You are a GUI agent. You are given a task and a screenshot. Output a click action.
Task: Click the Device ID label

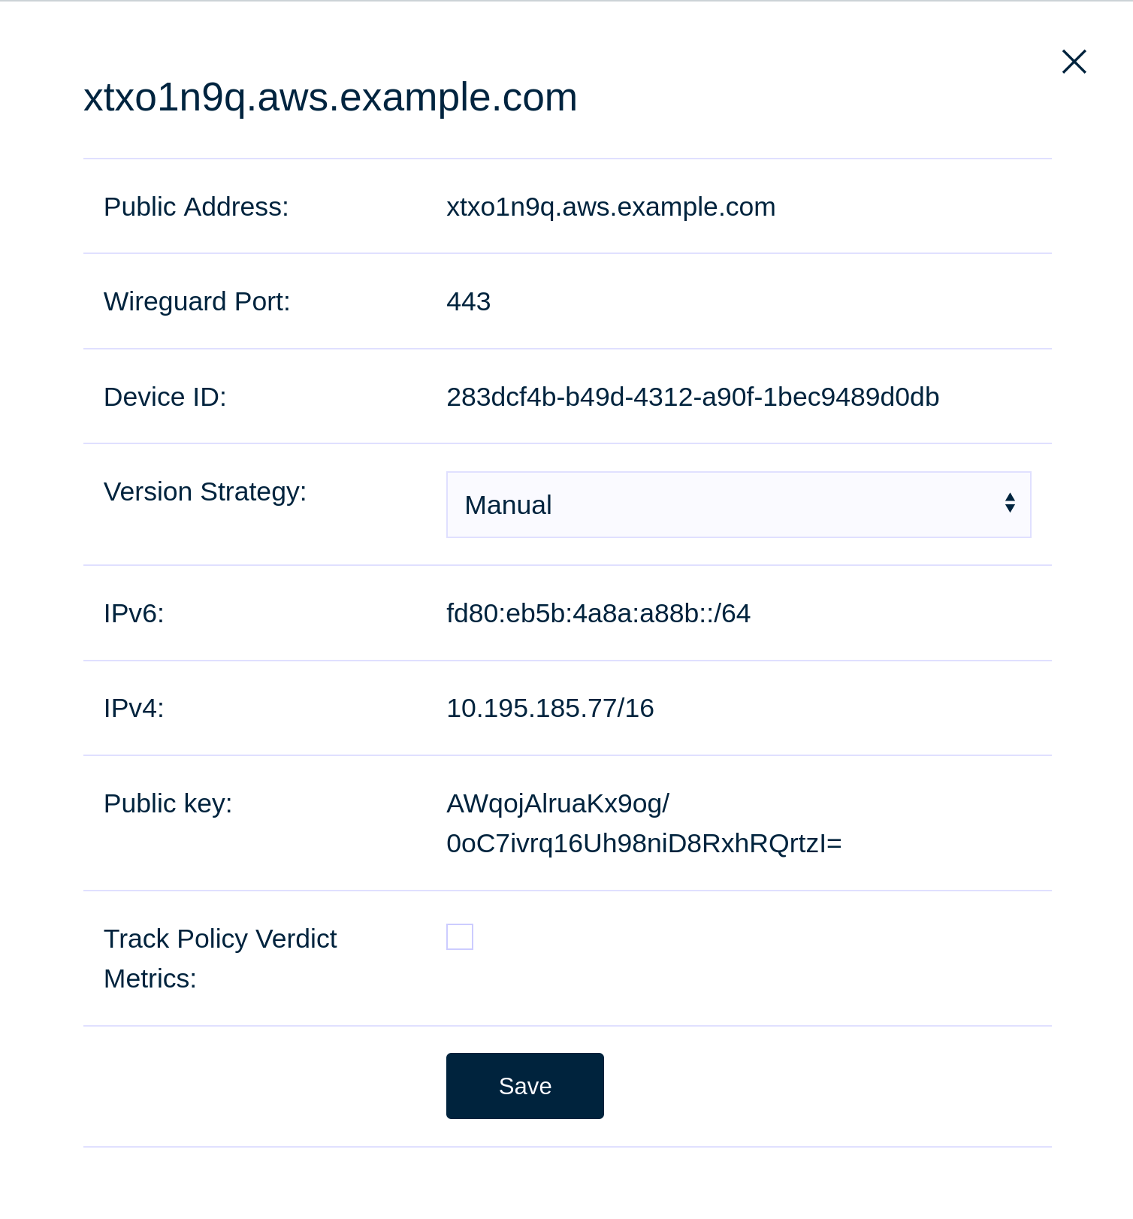pos(165,397)
